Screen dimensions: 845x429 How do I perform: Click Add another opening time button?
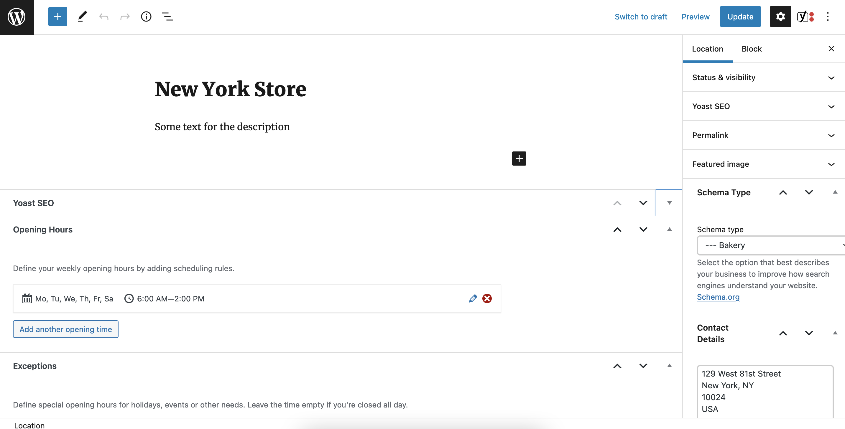65,329
